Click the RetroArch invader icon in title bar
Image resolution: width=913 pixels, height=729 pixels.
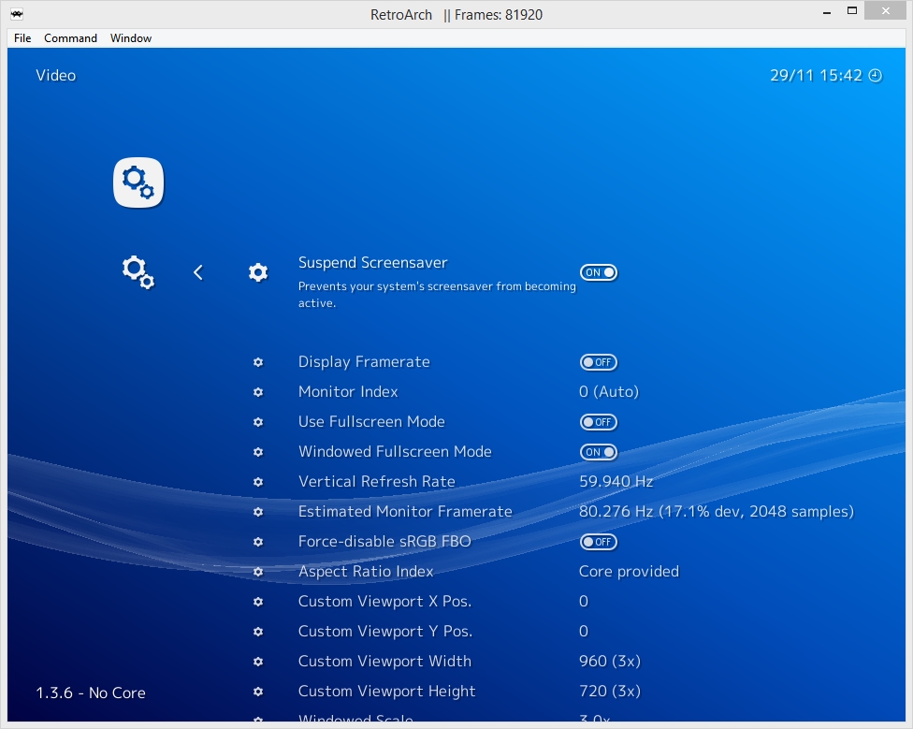[x=17, y=14]
